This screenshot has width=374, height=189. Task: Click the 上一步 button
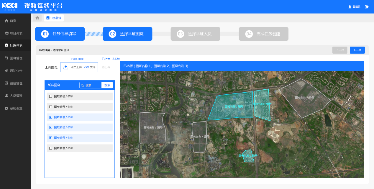pos(339,50)
